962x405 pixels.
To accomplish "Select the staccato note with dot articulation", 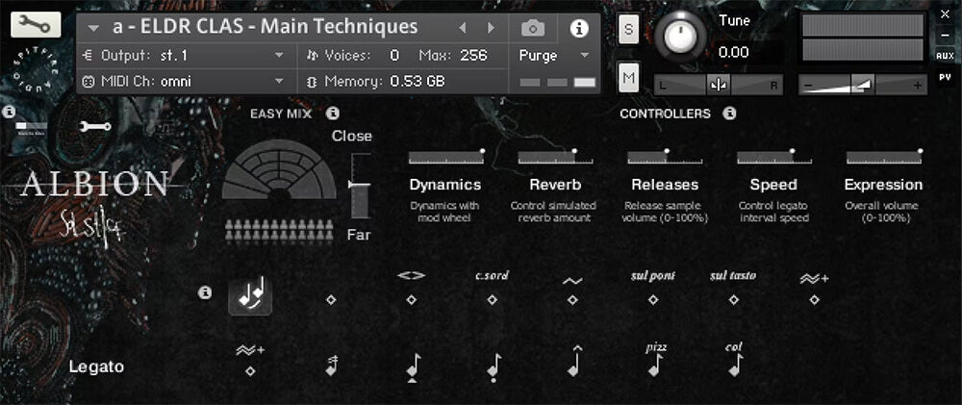I will pyautogui.click(x=494, y=368).
